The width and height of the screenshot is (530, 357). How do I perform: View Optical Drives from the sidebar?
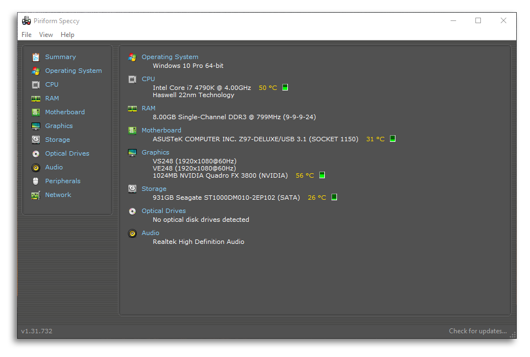(x=67, y=153)
